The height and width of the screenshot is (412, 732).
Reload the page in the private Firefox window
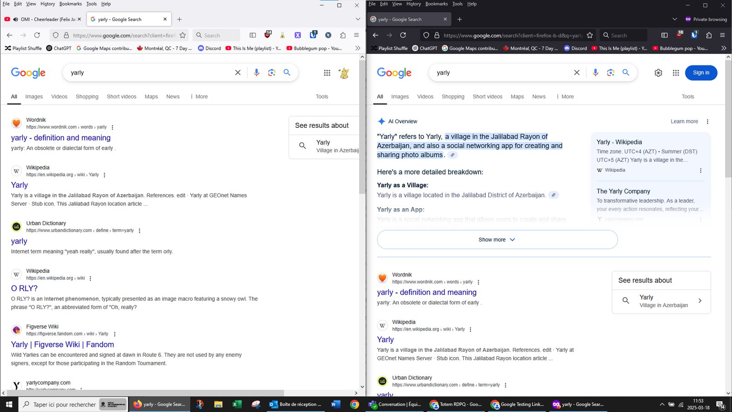(403, 35)
